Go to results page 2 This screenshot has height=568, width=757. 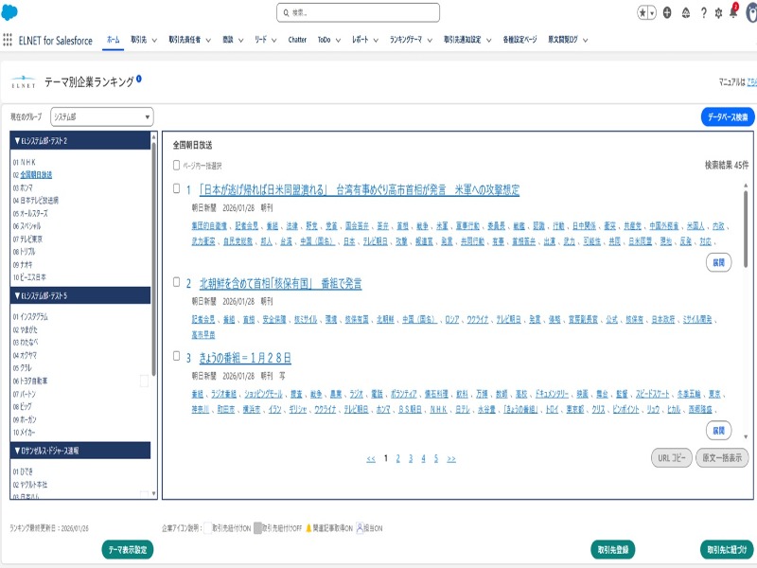pos(397,458)
